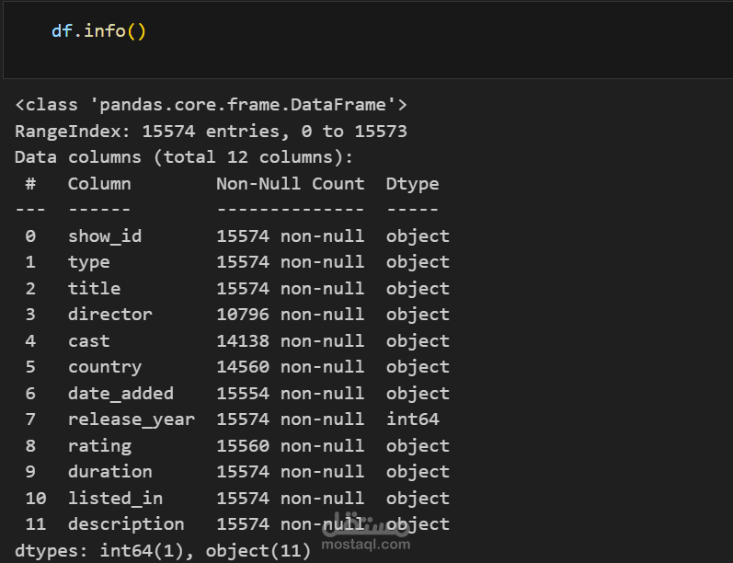Click the rating column name

(99, 445)
